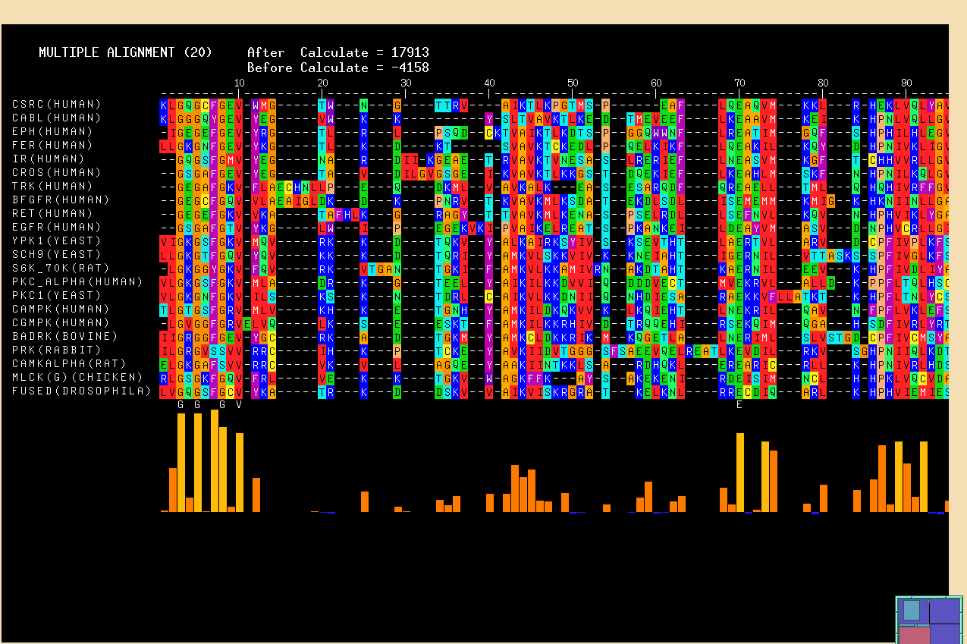967x644 pixels.
Task: Click ruler position marker 10
Action: (239, 83)
